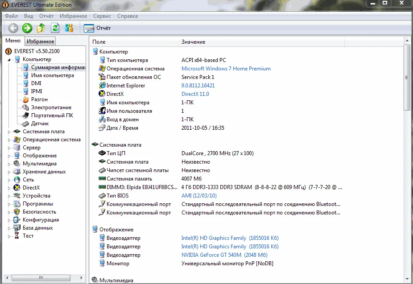Click the up-level folder arrow icon
Viewport: 413px width, 284px height.
pos(41,28)
